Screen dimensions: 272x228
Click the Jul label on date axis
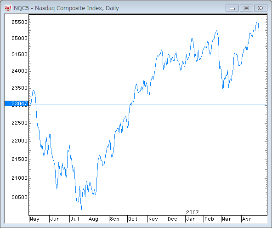pos(75,219)
